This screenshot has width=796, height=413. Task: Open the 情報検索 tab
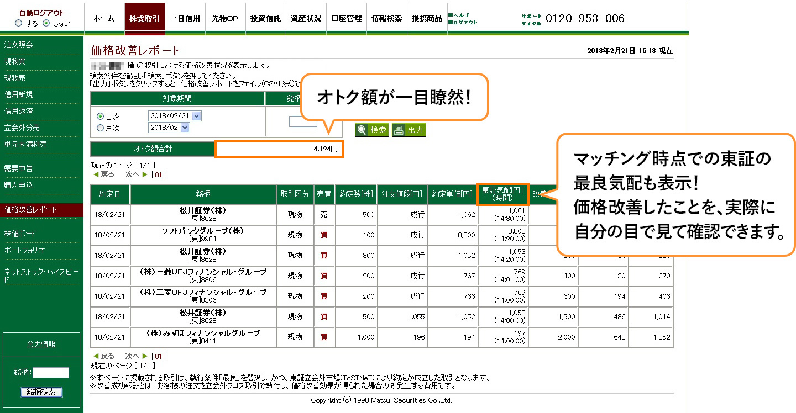386,18
